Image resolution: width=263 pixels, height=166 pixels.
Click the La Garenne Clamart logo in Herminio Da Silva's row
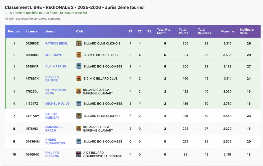(79, 91)
